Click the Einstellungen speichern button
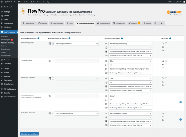This screenshot has height=137, width=186. click(29, 134)
